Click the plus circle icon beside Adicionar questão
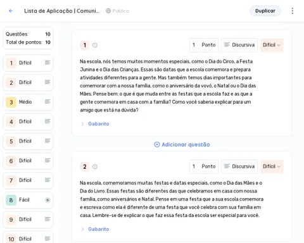 coord(157,144)
